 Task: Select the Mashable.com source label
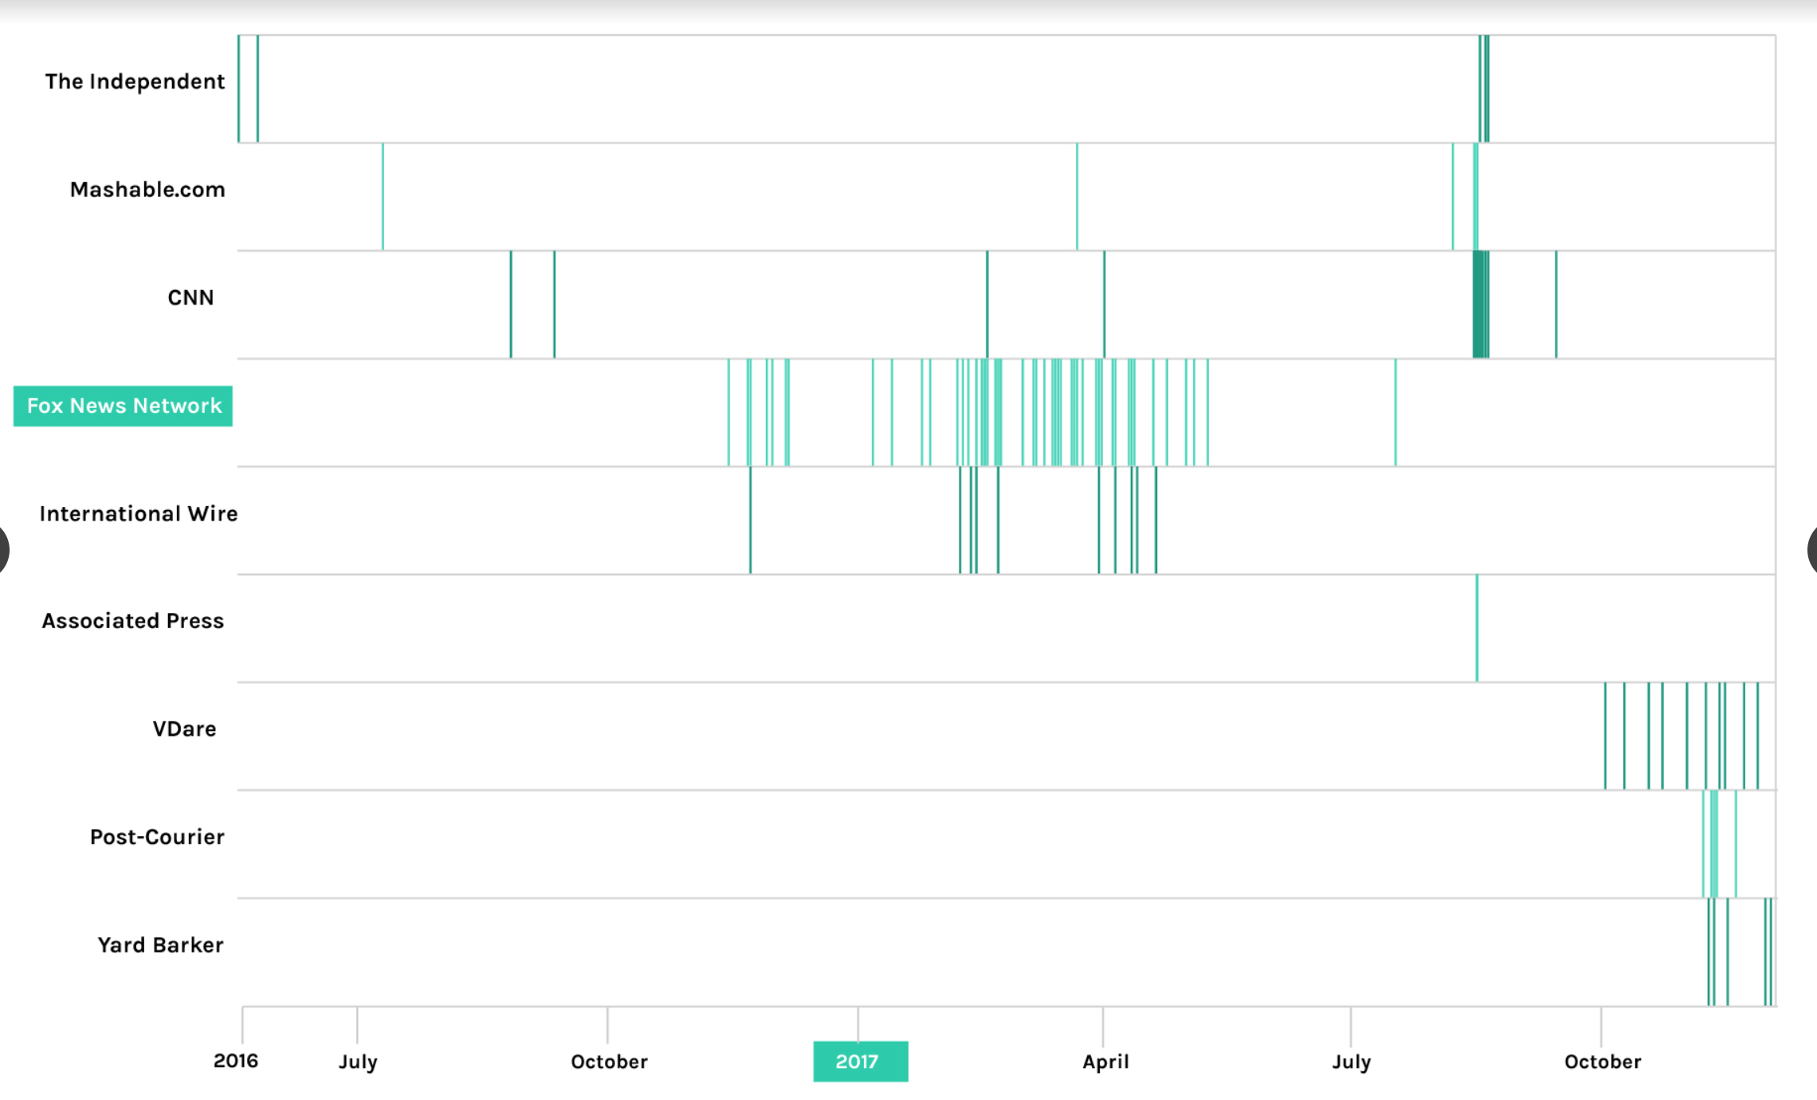147,190
